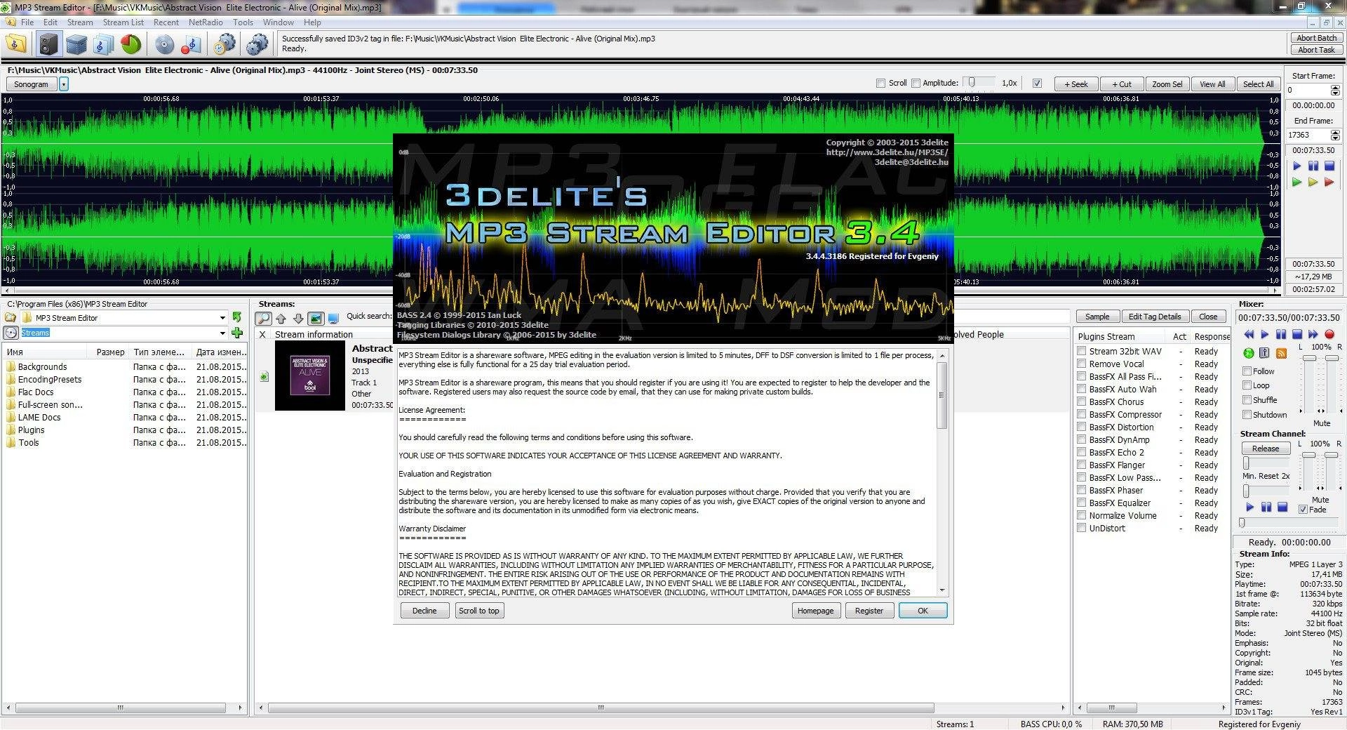This screenshot has height=730, width=1347.
Task: Click the orange RSS feed icon in Mixer
Action: [1281, 353]
